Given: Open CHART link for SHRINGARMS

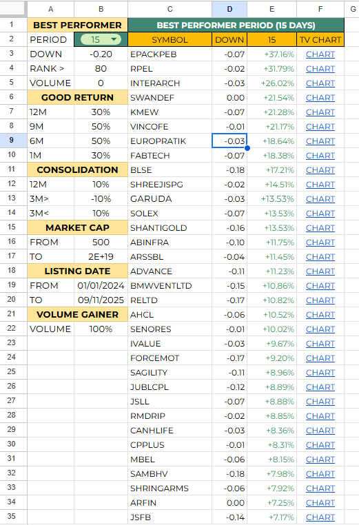Looking at the screenshot, I should [x=320, y=488].
